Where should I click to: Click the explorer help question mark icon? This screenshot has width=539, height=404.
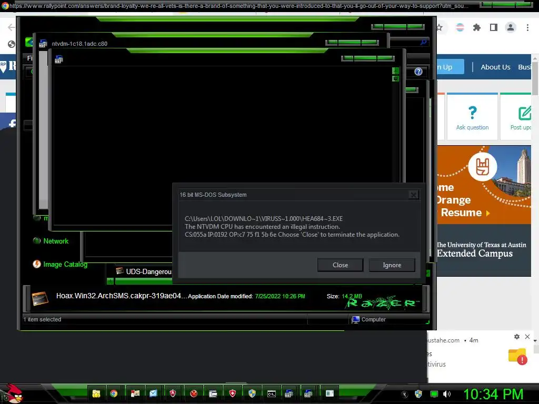click(x=418, y=72)
